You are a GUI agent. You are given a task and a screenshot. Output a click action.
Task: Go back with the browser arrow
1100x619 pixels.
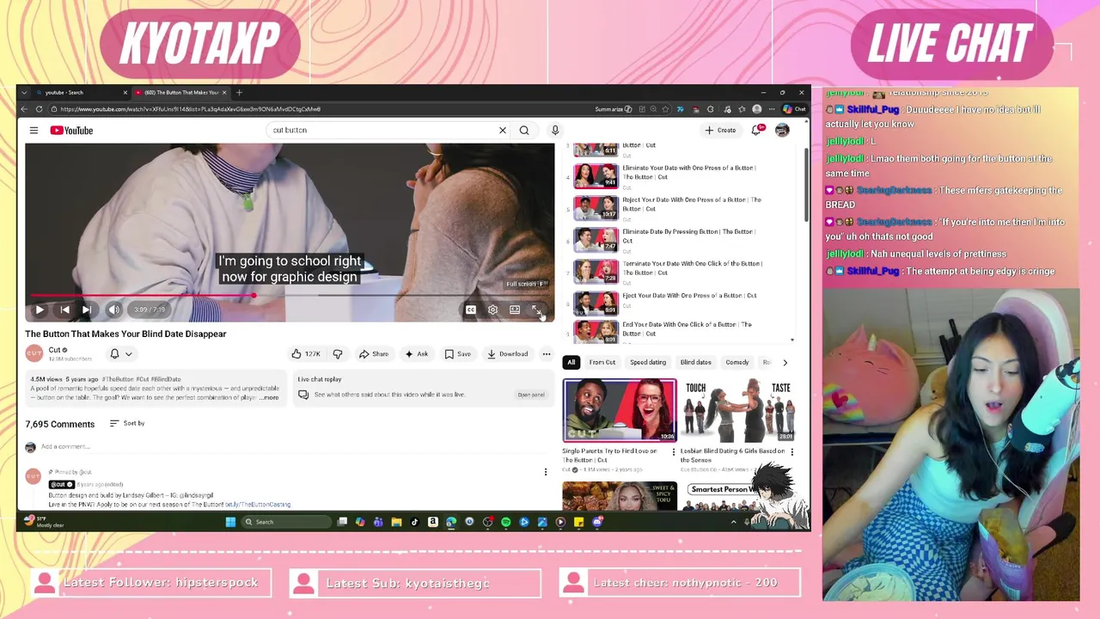click(x=24, y=109)
